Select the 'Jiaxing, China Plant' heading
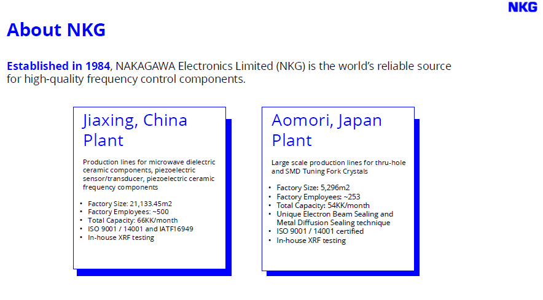Viewport: 543px width, 300px height. click(x=135, y=130)
